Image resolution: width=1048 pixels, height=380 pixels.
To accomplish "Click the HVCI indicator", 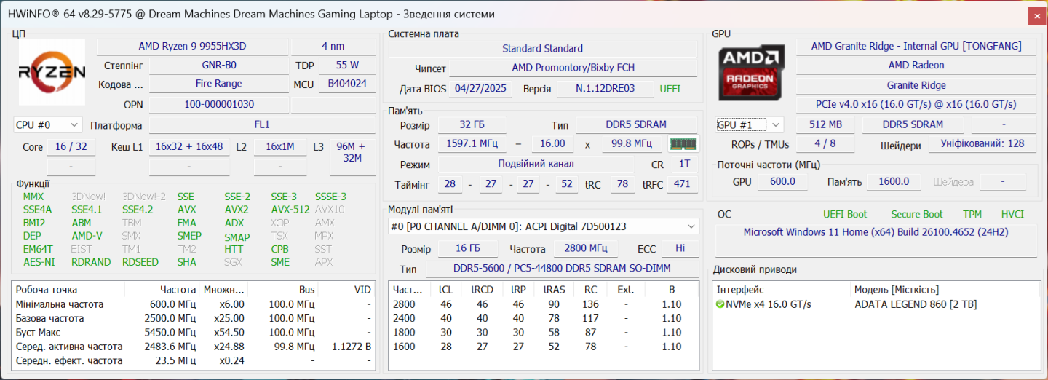I will [1012, 214].
